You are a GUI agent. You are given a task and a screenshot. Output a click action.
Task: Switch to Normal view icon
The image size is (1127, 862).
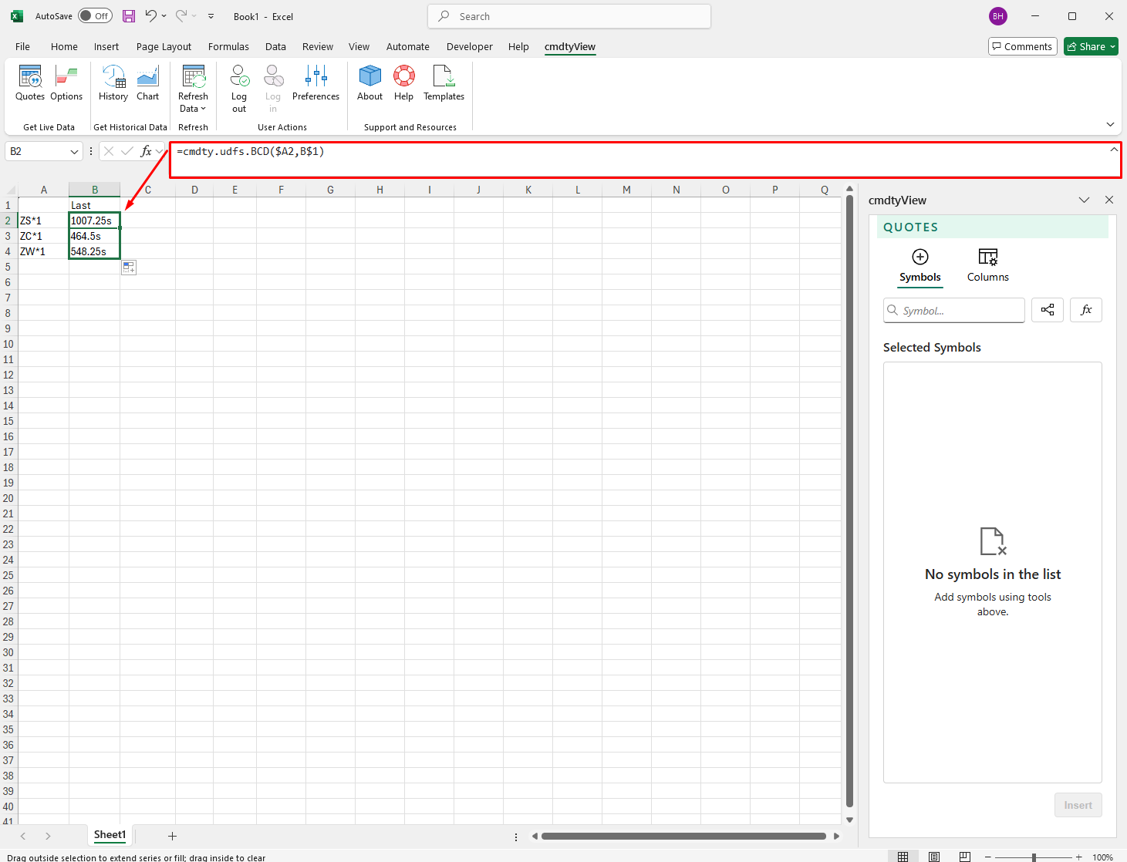(903, 857)
